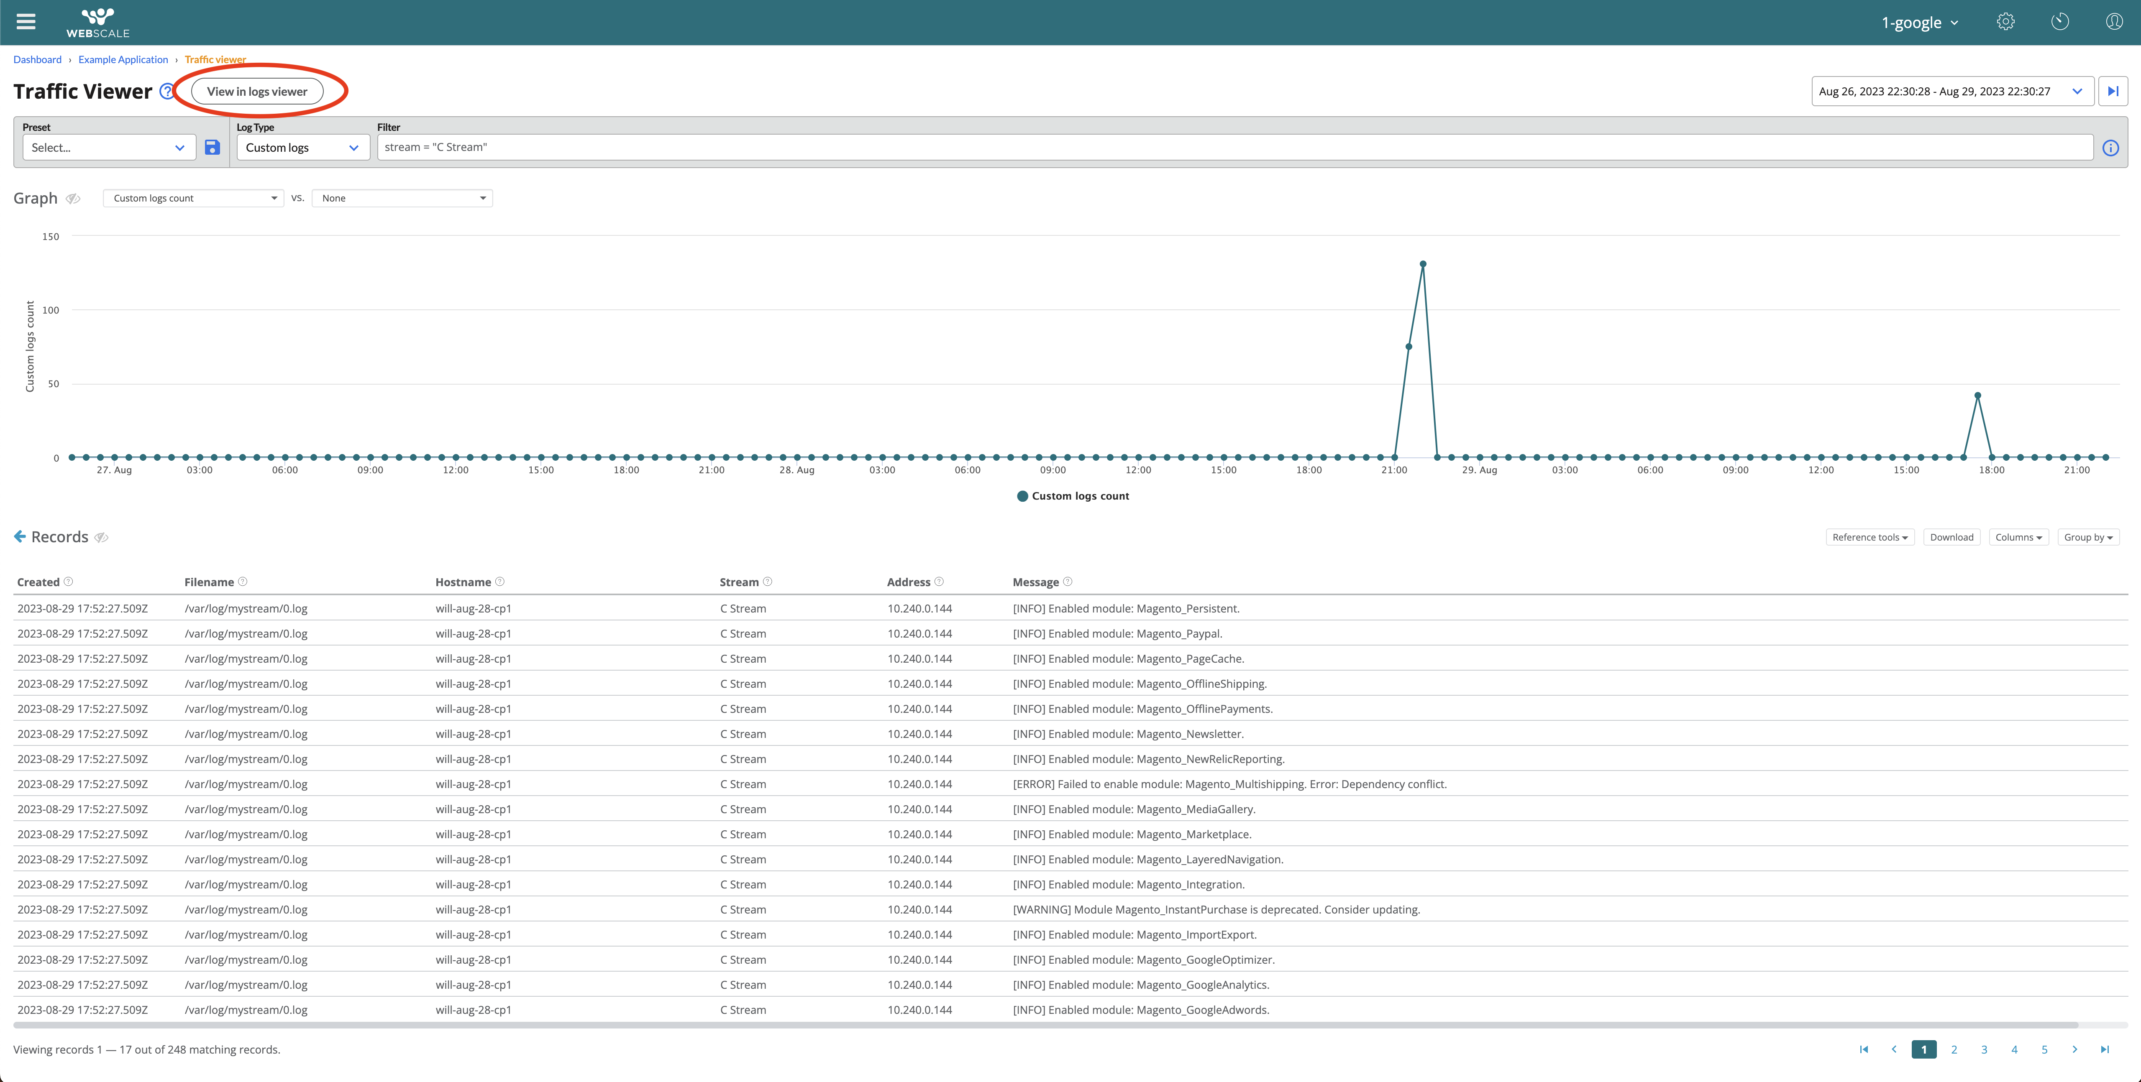Screen dimensions: 2141x1082
Task: Open the Preset select dropdown
Action: pyautogui.click(x=108, y=148)
